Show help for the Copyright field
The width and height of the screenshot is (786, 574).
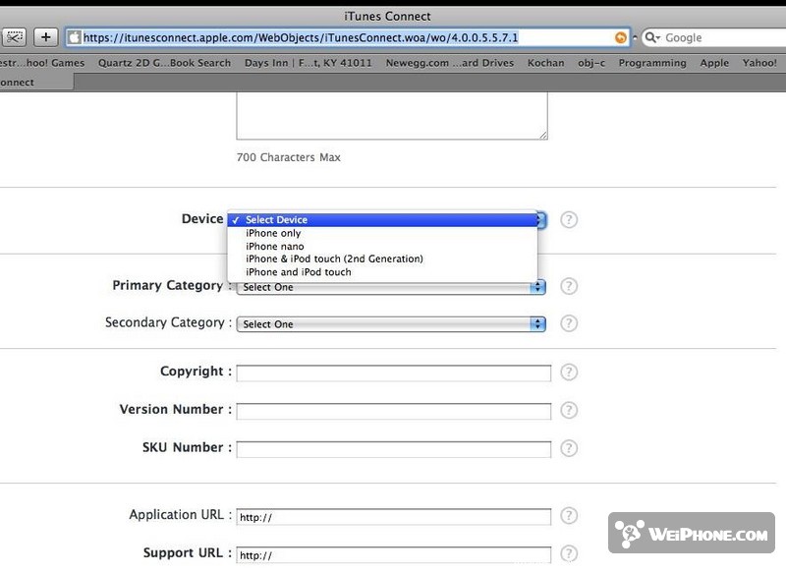(x=569, y=373)
